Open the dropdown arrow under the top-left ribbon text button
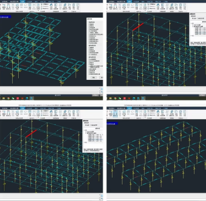 coord(38,10)
